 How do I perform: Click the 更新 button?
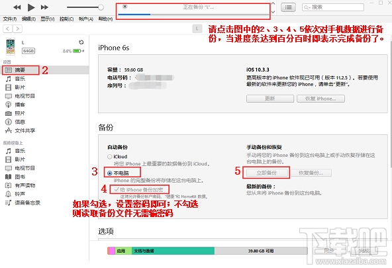point(270,99)
